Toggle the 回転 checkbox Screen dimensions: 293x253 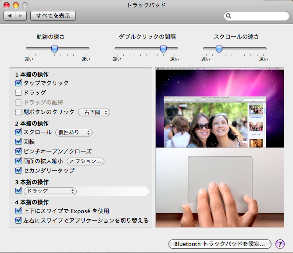(18, 142)
